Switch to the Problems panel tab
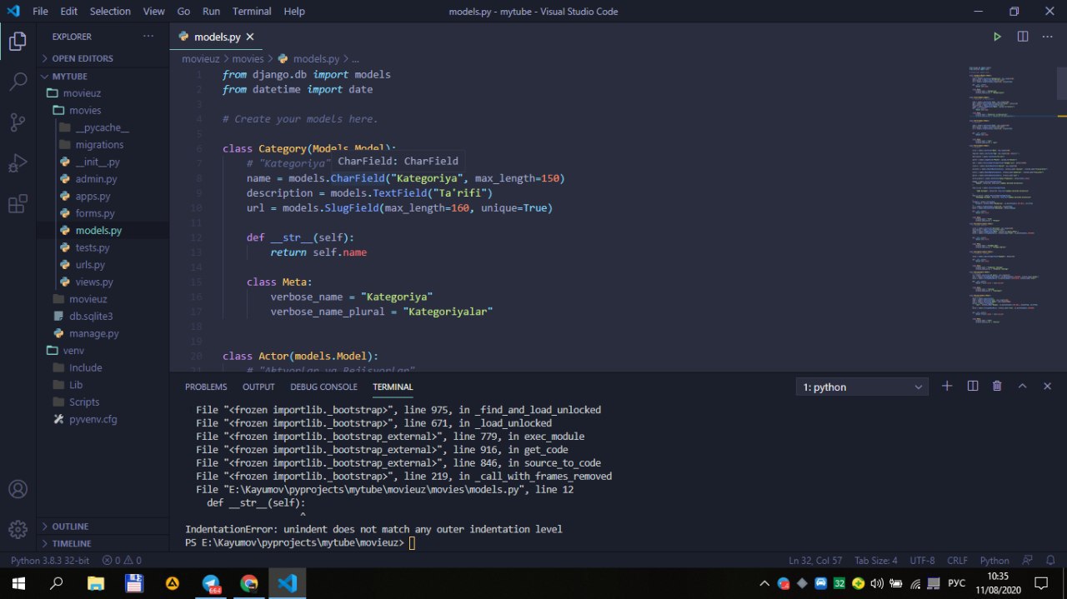The height and width of the screenshot is (599, 1067). (x=206, y=387)
